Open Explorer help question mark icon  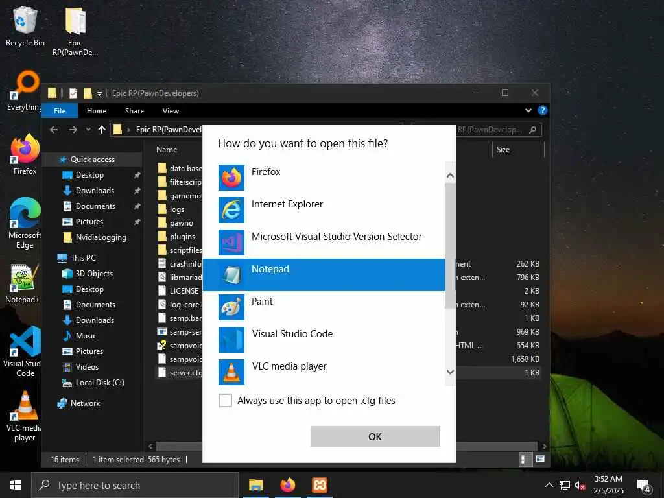pos(542,110)
